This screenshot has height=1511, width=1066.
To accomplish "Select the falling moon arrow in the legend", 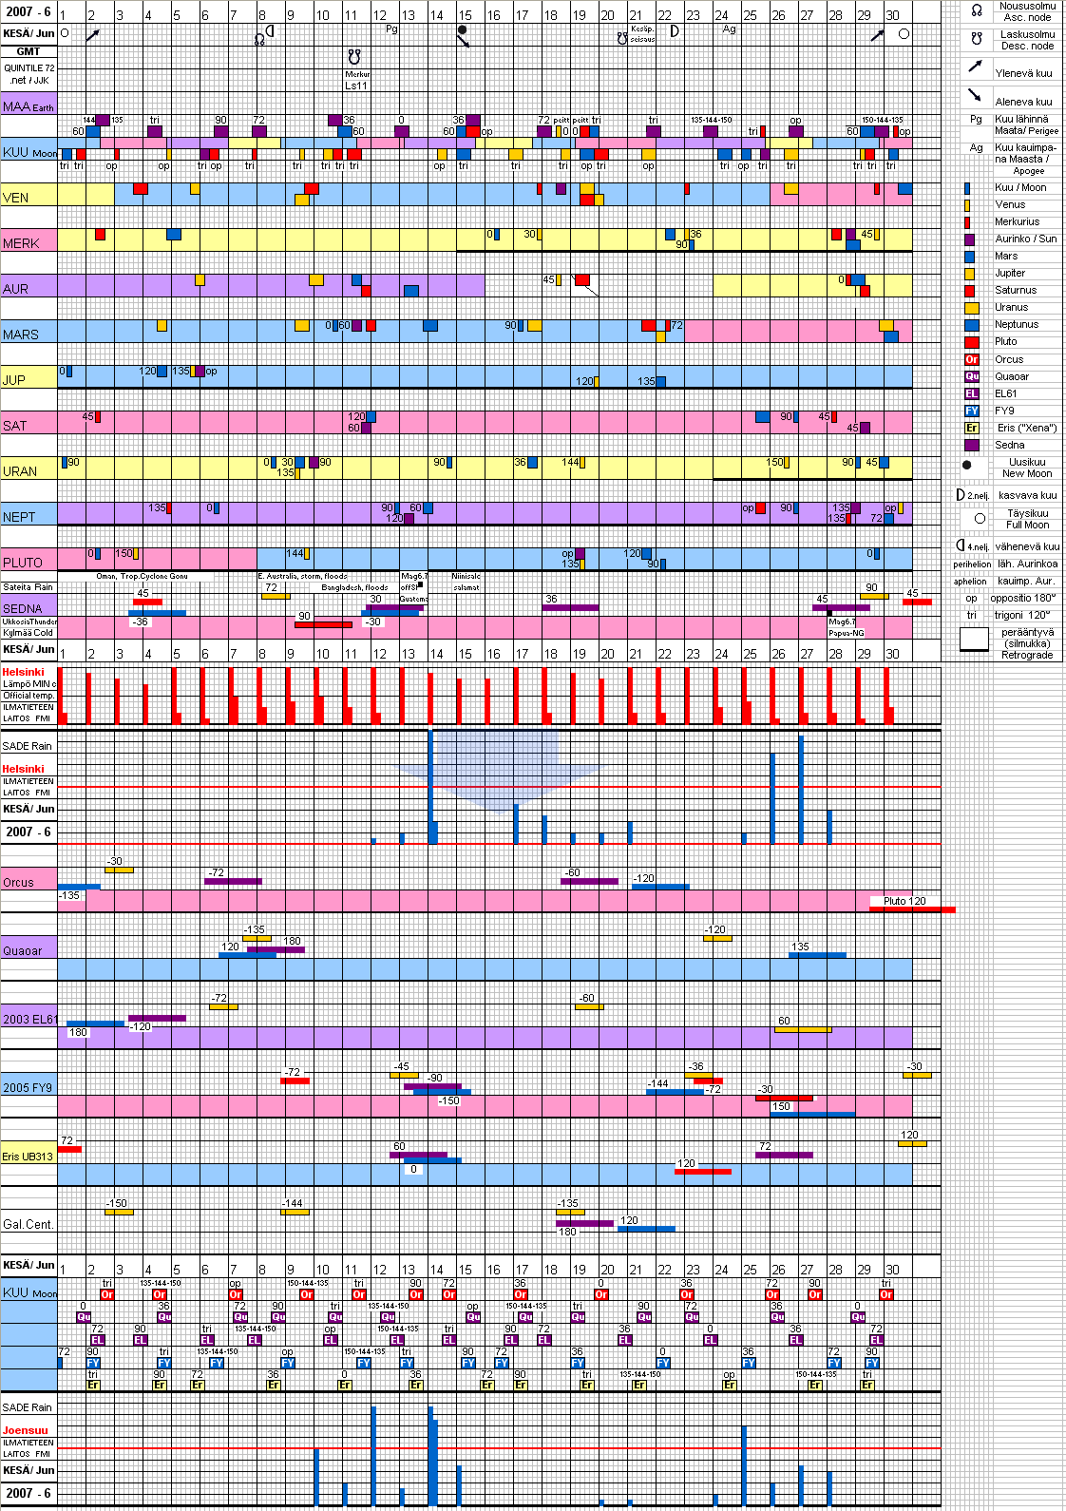I will 975,95.
